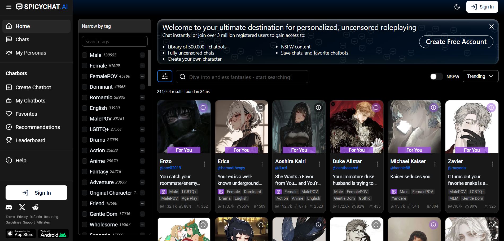Show info icon on Erica card
The height and width of the screenshot is (241, 504).
click(261, 108)
